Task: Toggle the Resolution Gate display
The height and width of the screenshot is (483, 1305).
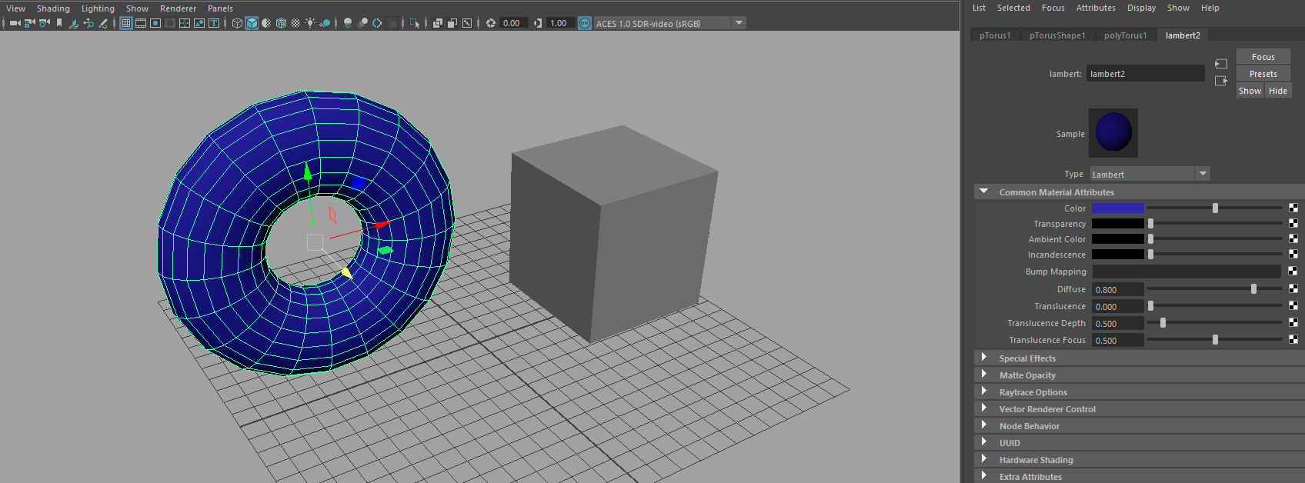Action: (155, 23)
